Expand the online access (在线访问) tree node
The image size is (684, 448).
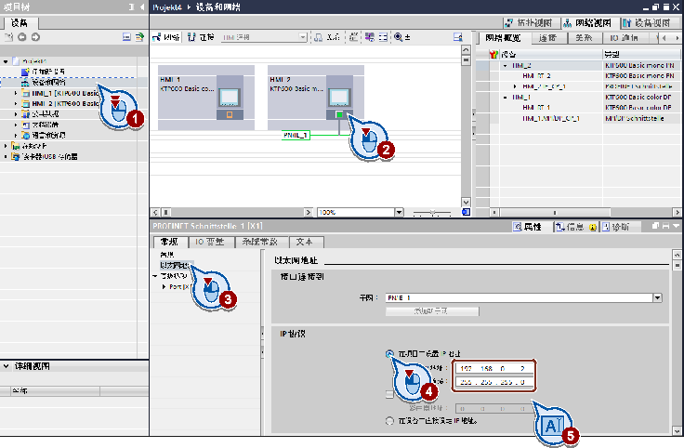pyautogui.click(x=6, y=146)
